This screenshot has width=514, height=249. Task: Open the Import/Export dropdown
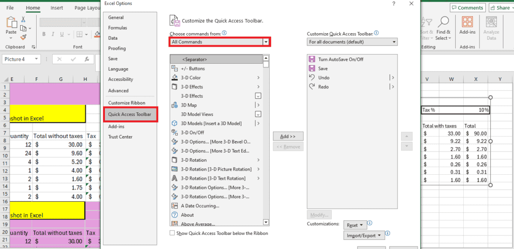tap(363, 235)
